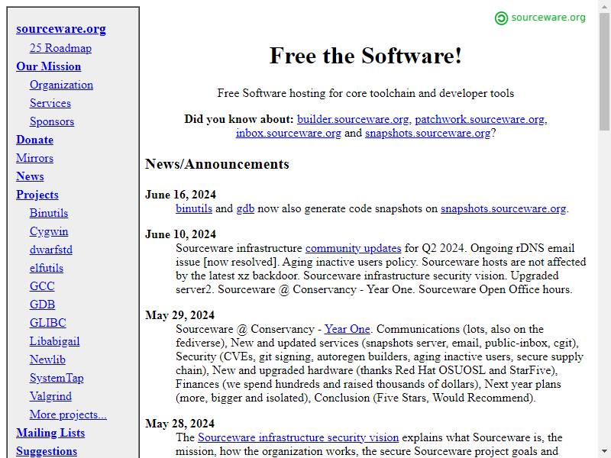Open the GCC project link
Viewport: 611px width, 458px height.
click(x=42, y=285)
